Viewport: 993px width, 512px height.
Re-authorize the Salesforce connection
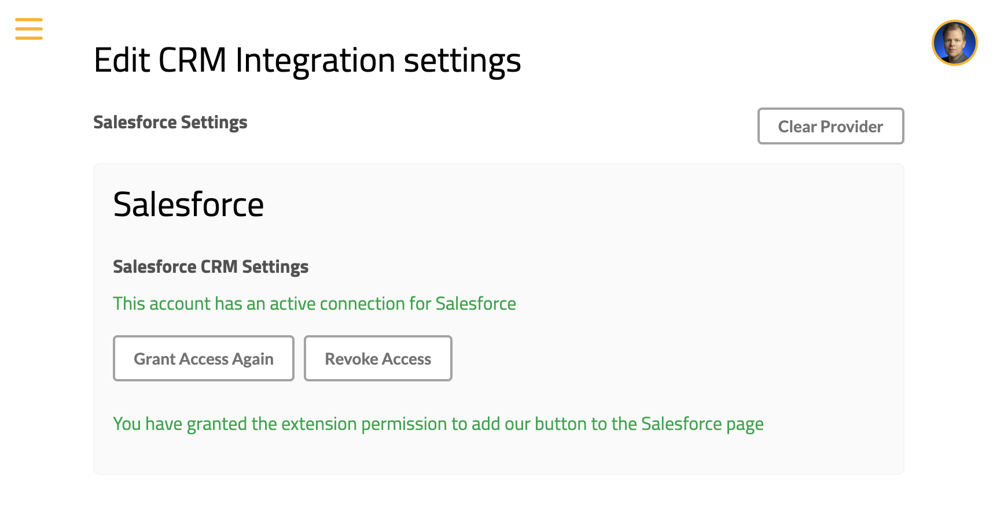coord(204,358)
